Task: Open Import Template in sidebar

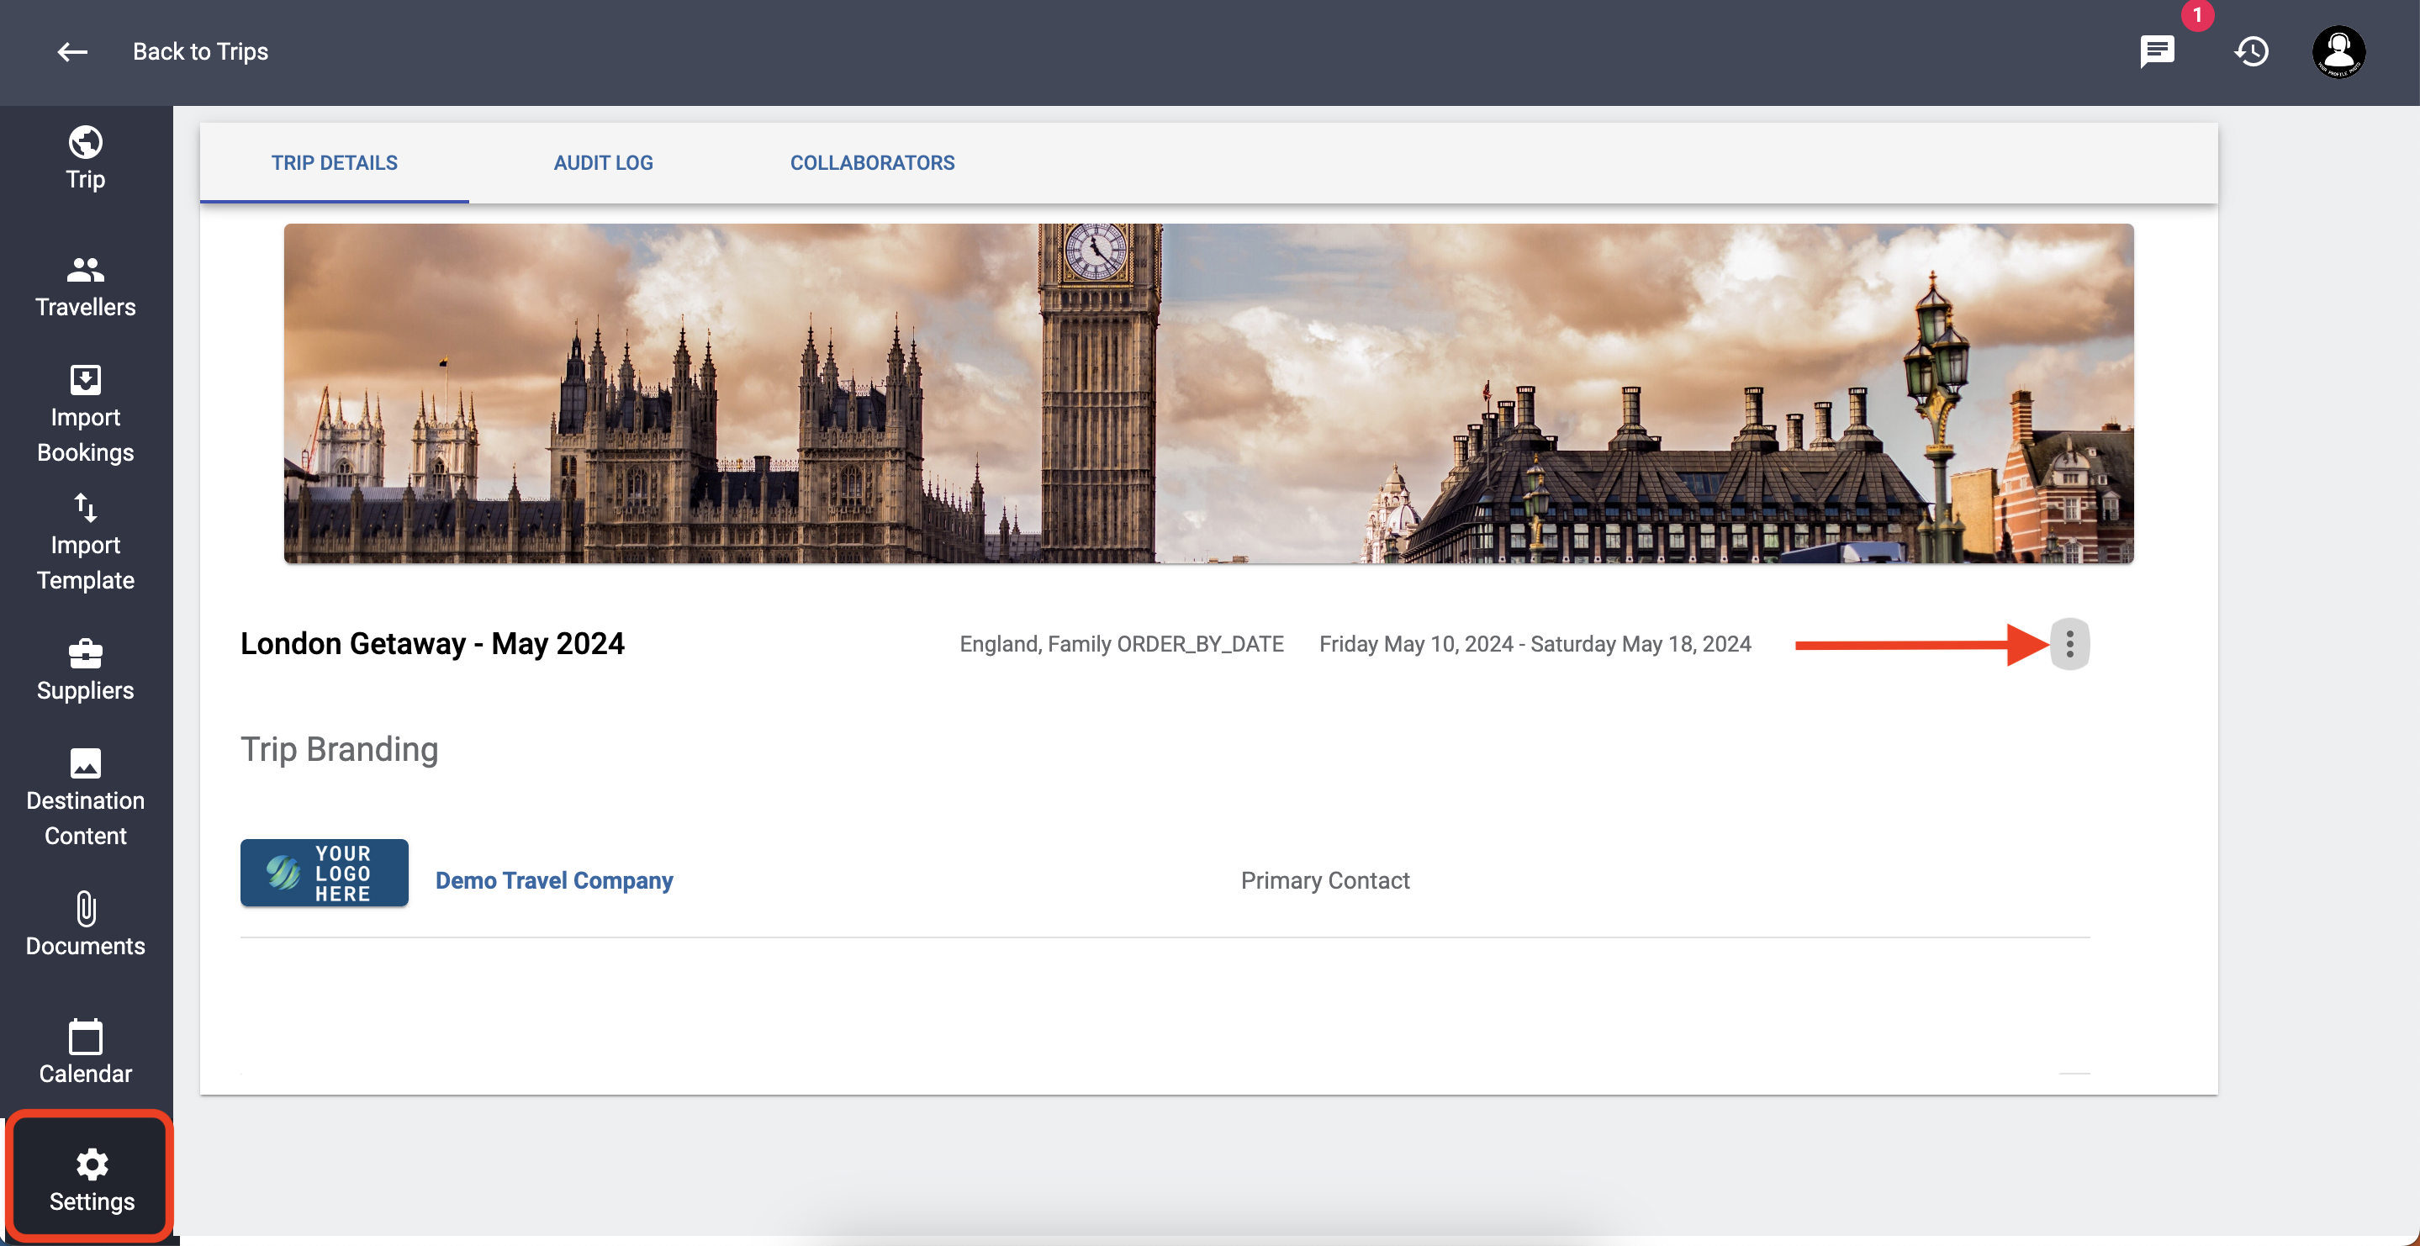Action: click(x=86, y=542)
